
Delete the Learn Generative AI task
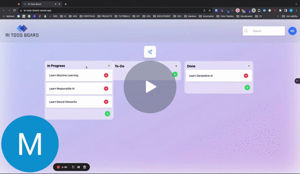click(246, 76)
